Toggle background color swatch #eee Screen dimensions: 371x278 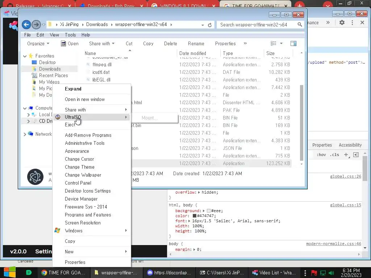(208, 211)
